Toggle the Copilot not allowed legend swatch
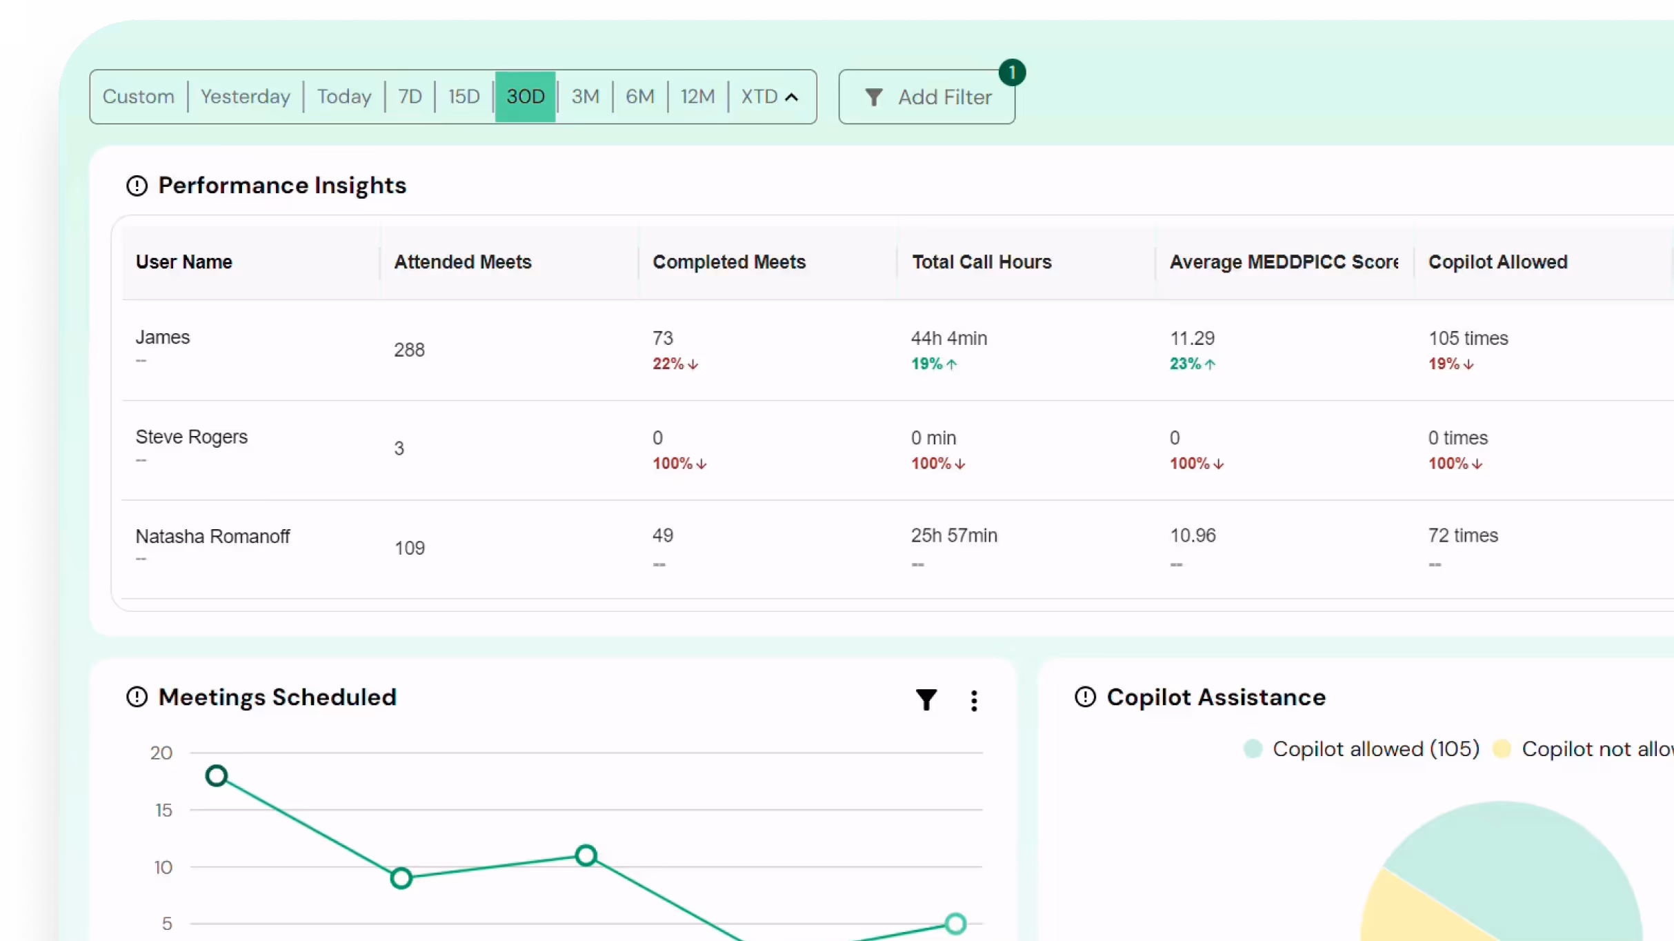Image resolution: width=1674 pixels, height=941 pixels. pos(1502,749)
